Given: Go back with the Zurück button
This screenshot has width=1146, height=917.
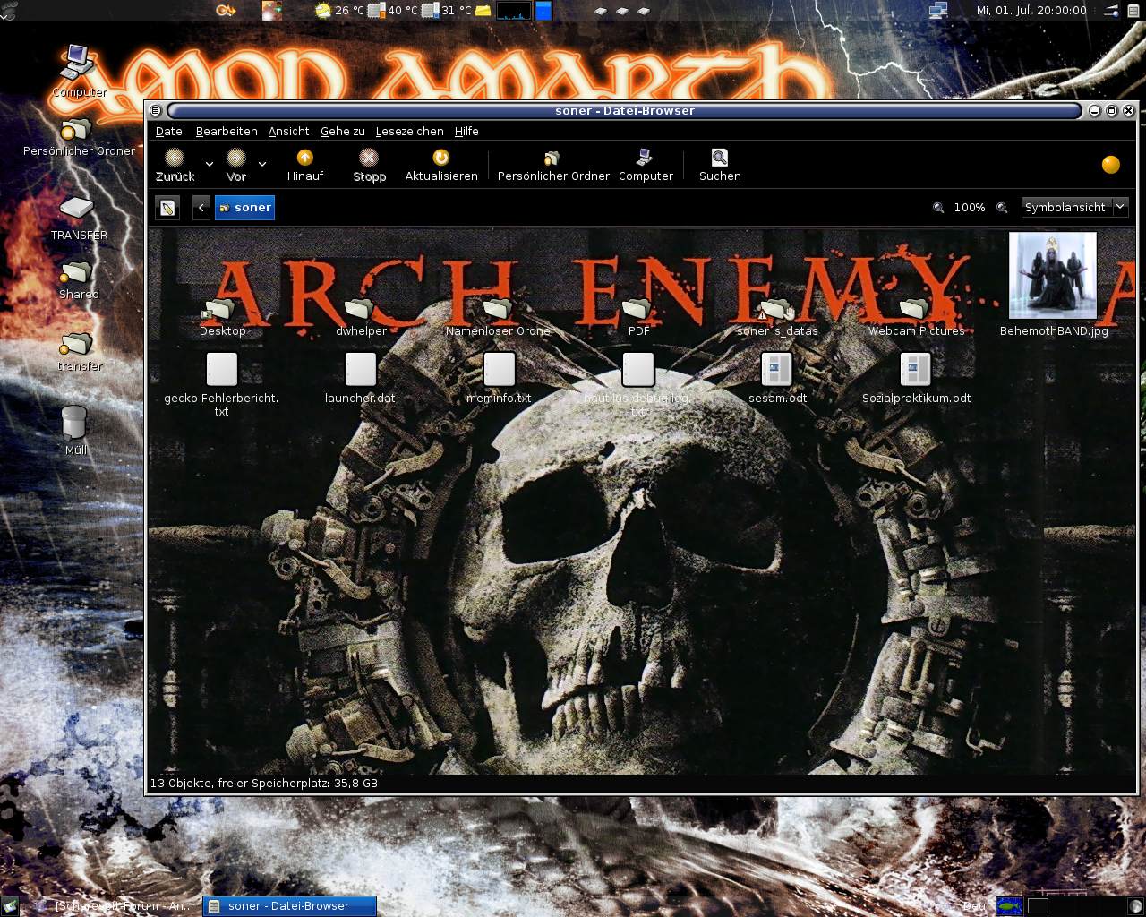Looking at the screenshot, I should pyautogui.click(x=175, y=166).
